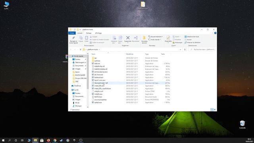This screenshot has height=143, width=254.
Task: Click the navigation pane scroll down arrow
Action: click(88, 107)
